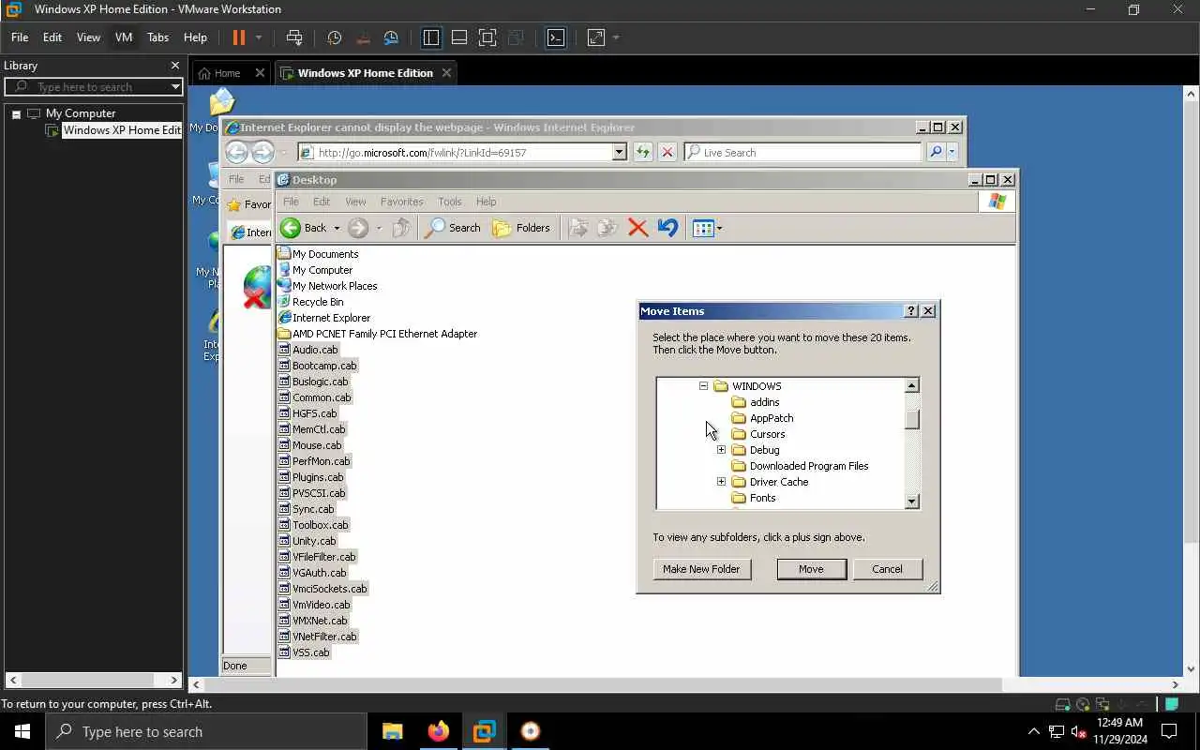The image size is (1200, 750).
Task: Click the Internet Explorer stop icon
Action: point(667,152)
